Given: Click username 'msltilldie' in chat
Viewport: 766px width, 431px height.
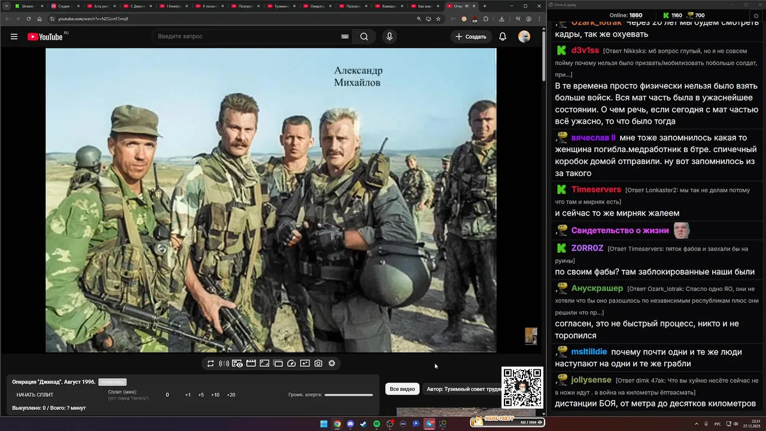Looking at the screenshot, I should [x=589, y=352].
